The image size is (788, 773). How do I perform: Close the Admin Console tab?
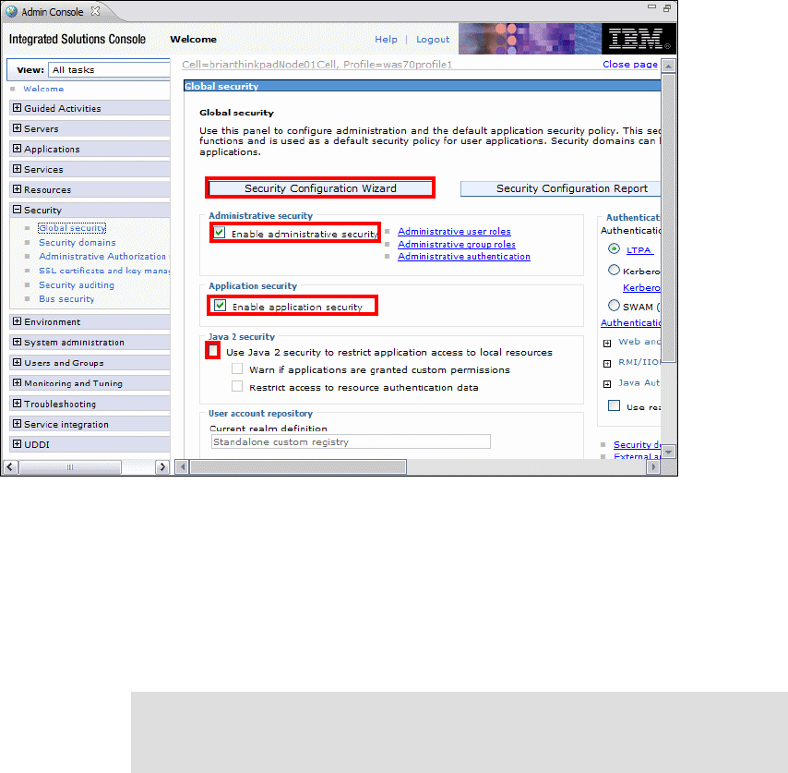[x=95, y=11]
